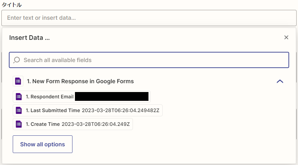Click the magnifier icon in the search box

(17, 60)
